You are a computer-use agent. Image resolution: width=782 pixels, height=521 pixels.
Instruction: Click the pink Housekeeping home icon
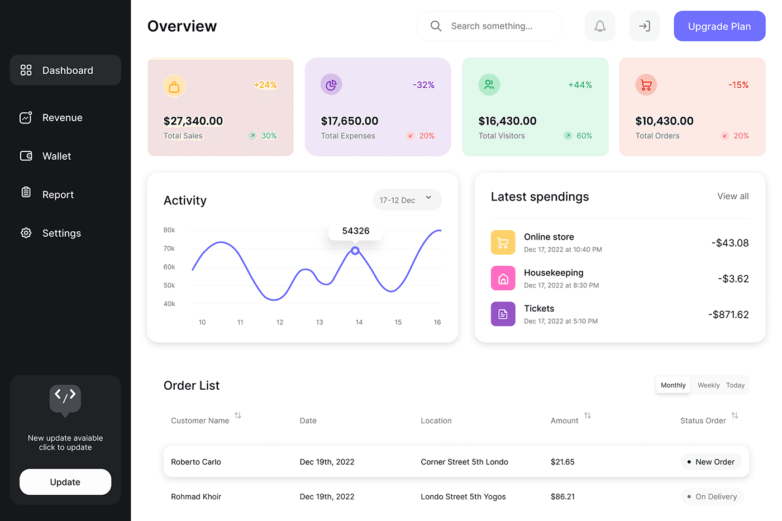click(x=503, y=279)
